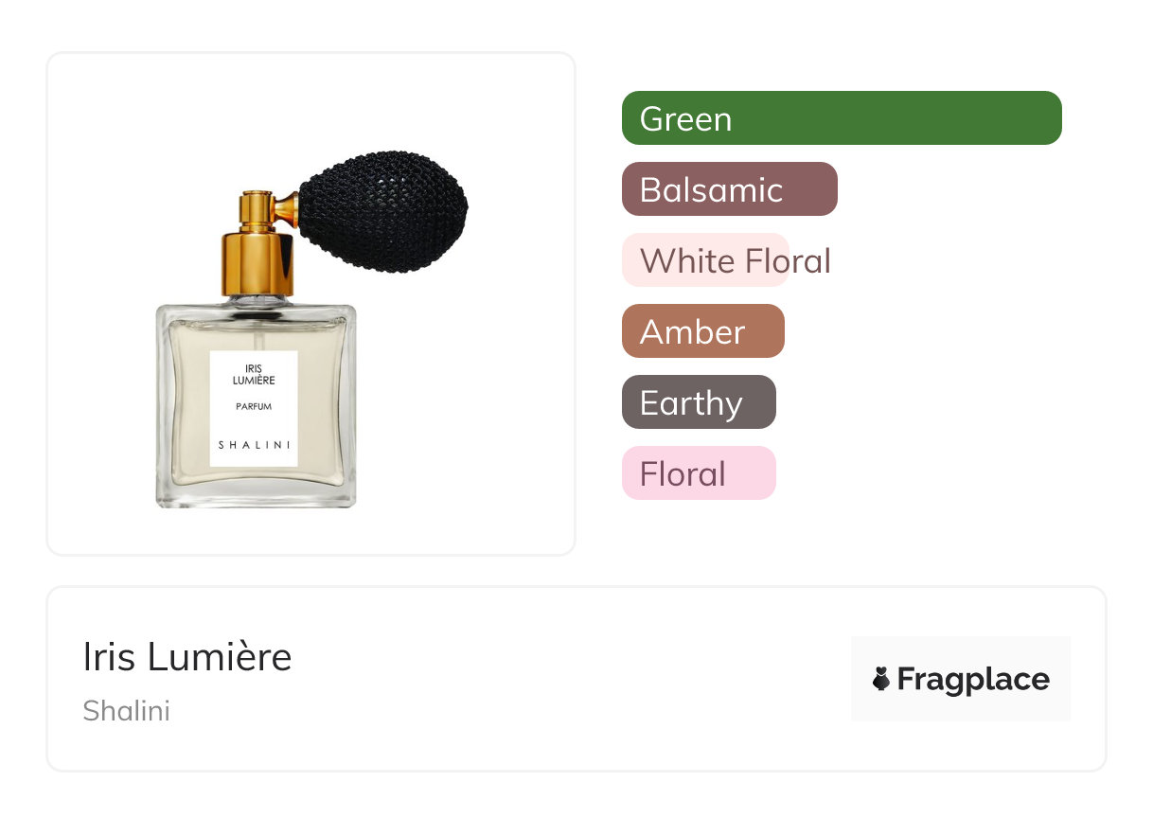Viewport: 1153px width, 818px height.
Task: Open the Iris Lumière perfume bottle image
Action: pyautogui.click(x=311, y=329)
